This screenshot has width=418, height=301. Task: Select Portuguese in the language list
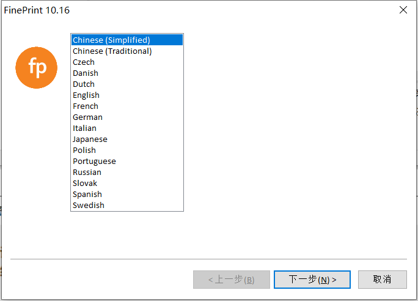(127, 161)
